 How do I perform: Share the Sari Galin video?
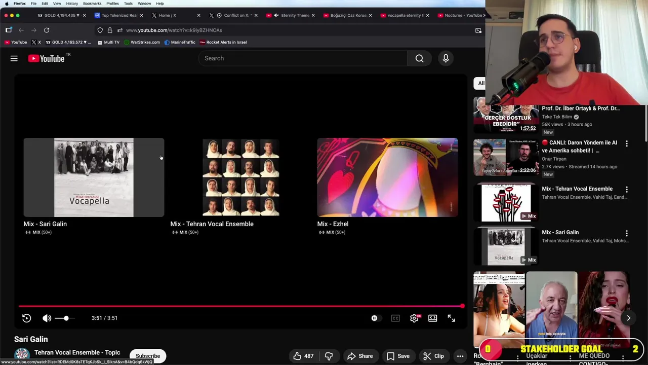tap(360, 356)
